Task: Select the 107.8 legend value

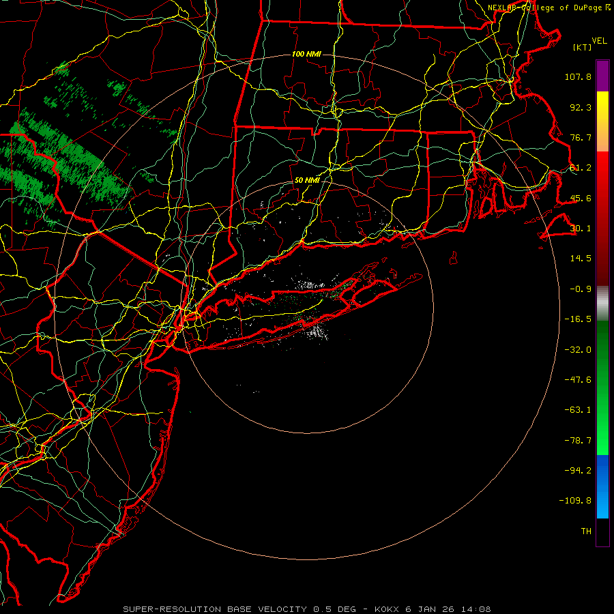Action: [578, 76]
